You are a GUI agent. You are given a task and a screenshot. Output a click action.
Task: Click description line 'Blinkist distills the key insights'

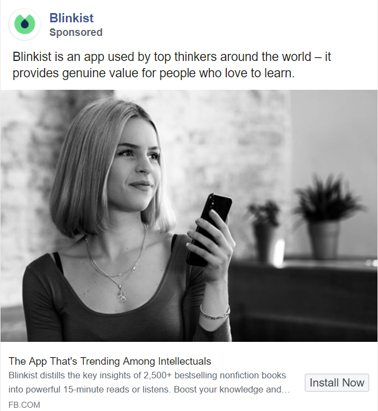pyautogui.click(x=147, y=376)
